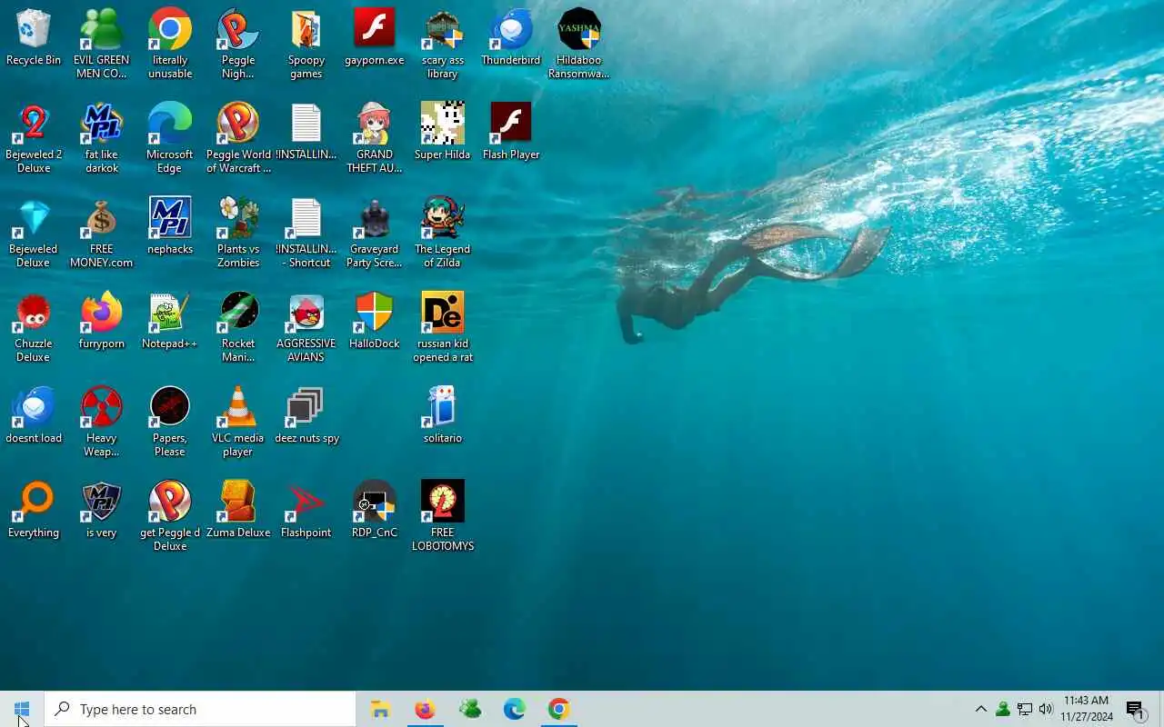Open network settings from tray
Screen dimensions: 1164x727
1024,709
